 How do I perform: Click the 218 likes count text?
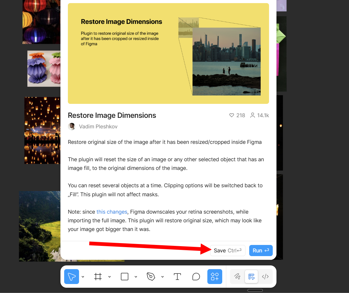(x=241, y=115)
